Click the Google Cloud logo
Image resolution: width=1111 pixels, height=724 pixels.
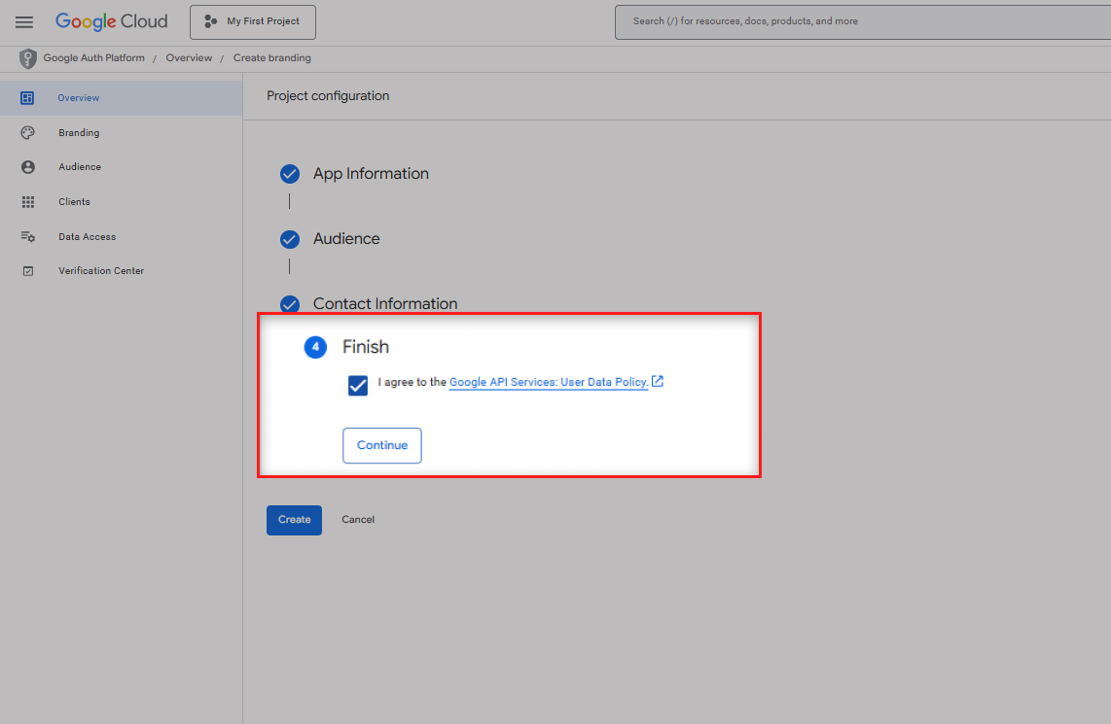point(111,21)
